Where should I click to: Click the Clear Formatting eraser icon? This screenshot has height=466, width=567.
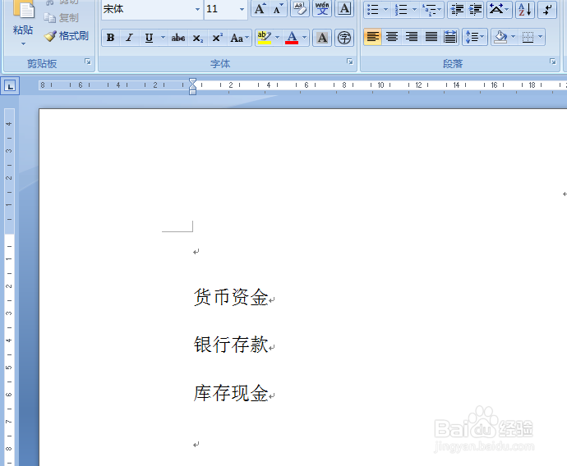coord(300,9)
